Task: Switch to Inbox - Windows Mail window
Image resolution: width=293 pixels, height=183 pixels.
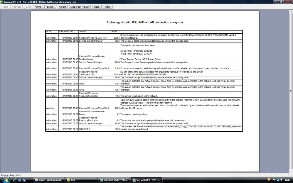Action: (x=49, y=180)
